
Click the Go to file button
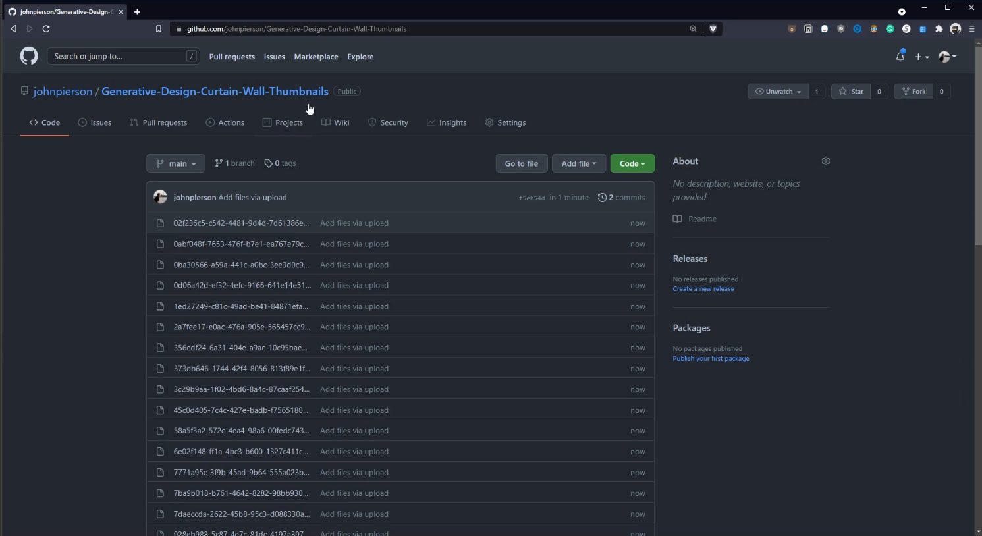[521, 163]
